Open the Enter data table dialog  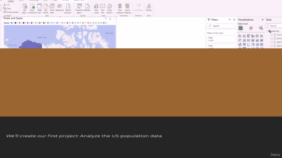click(x=52, y=8)
